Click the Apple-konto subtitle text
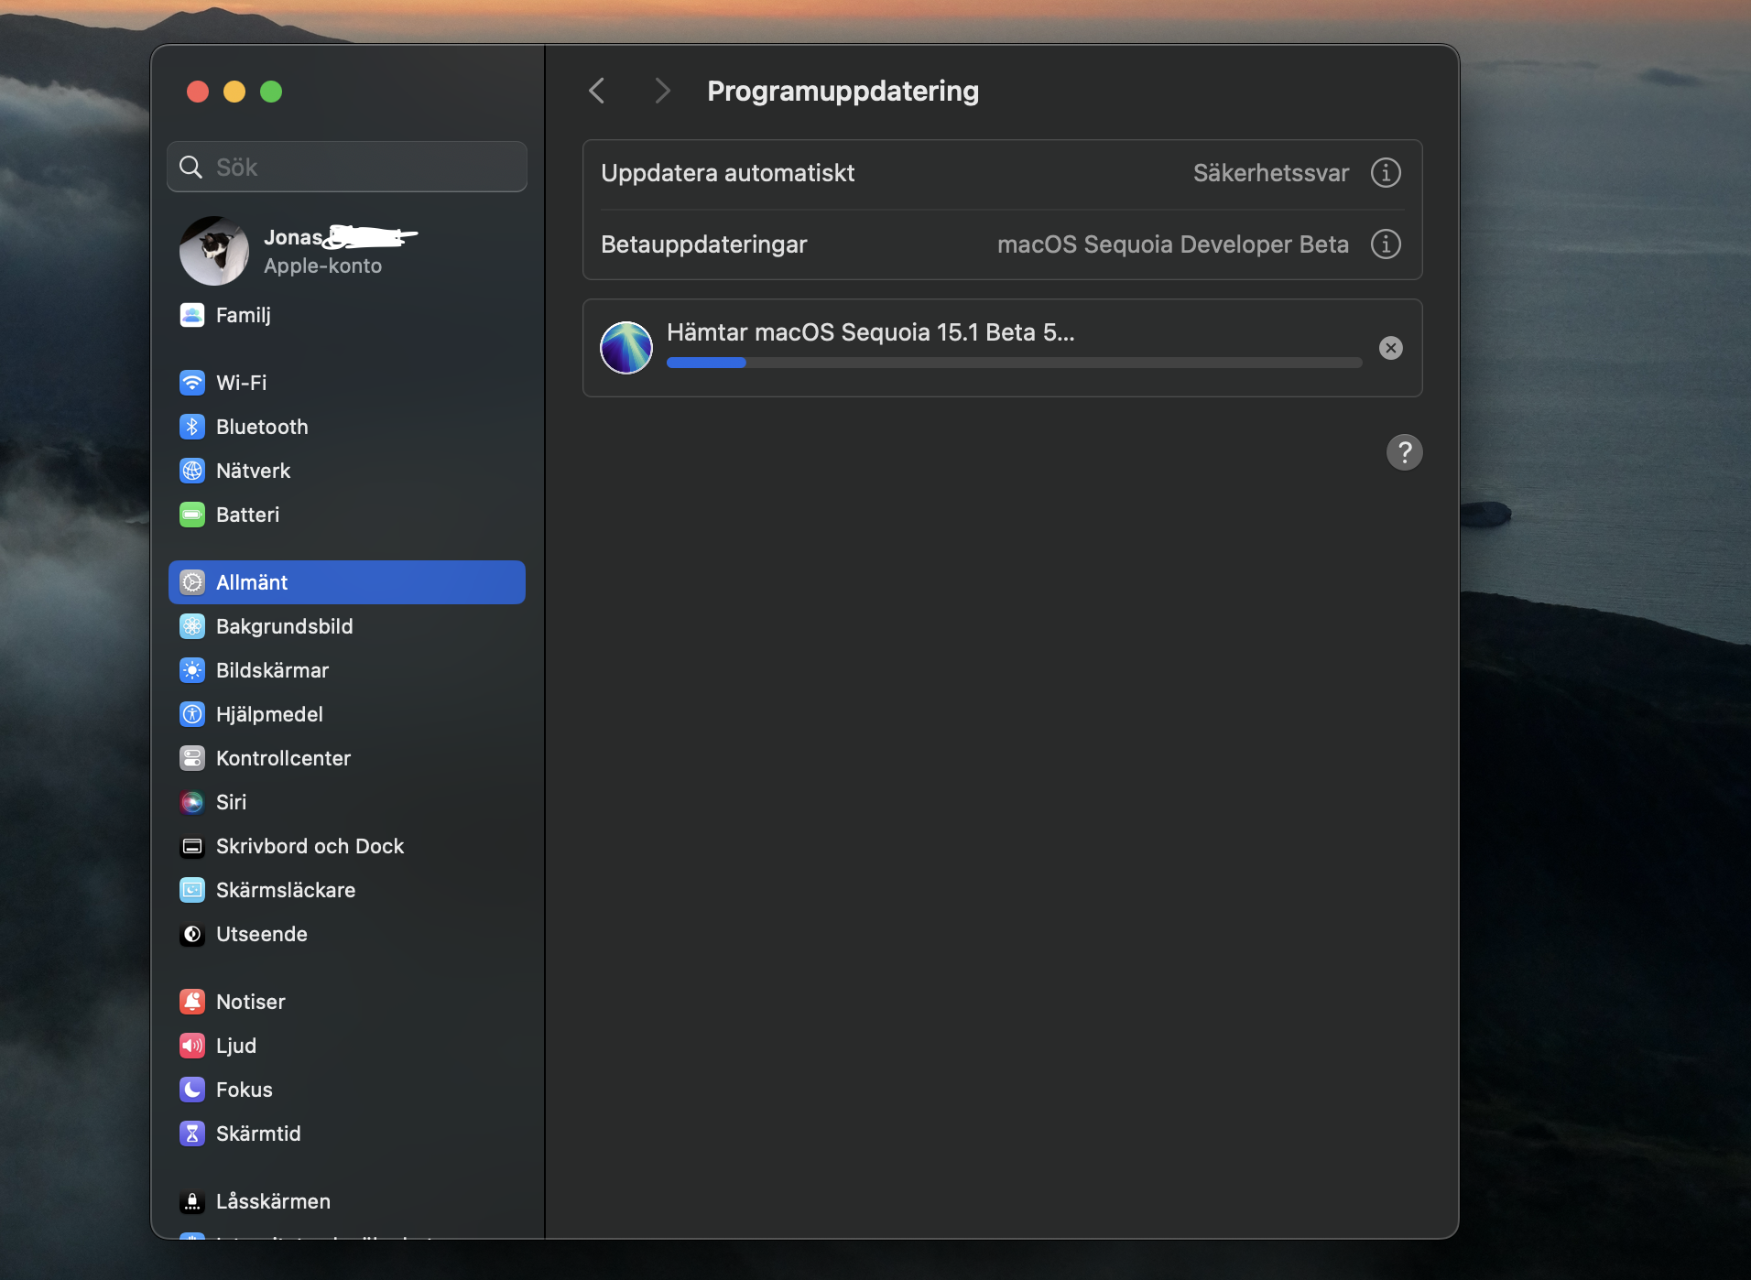The height and width of the screenshot is (1280, 1751). click(322, 266)
